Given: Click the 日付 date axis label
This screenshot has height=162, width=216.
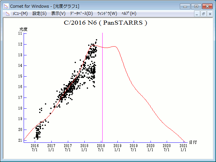Looking at the screenshot, I should (193, 142).
